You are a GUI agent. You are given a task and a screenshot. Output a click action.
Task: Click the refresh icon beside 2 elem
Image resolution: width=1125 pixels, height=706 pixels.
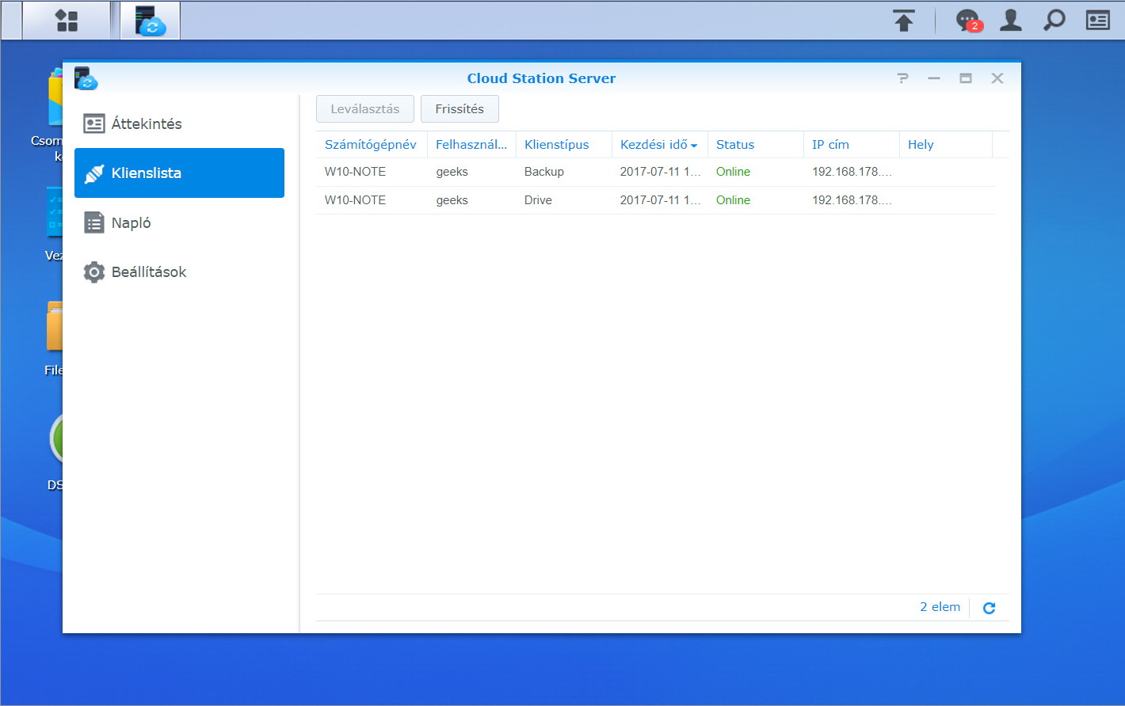click(989, 608)
